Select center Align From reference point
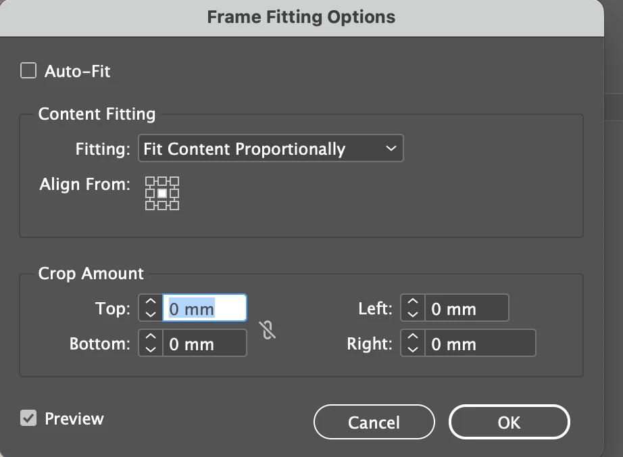The width and height of the screenshot is (623, 457). point(162,193)
